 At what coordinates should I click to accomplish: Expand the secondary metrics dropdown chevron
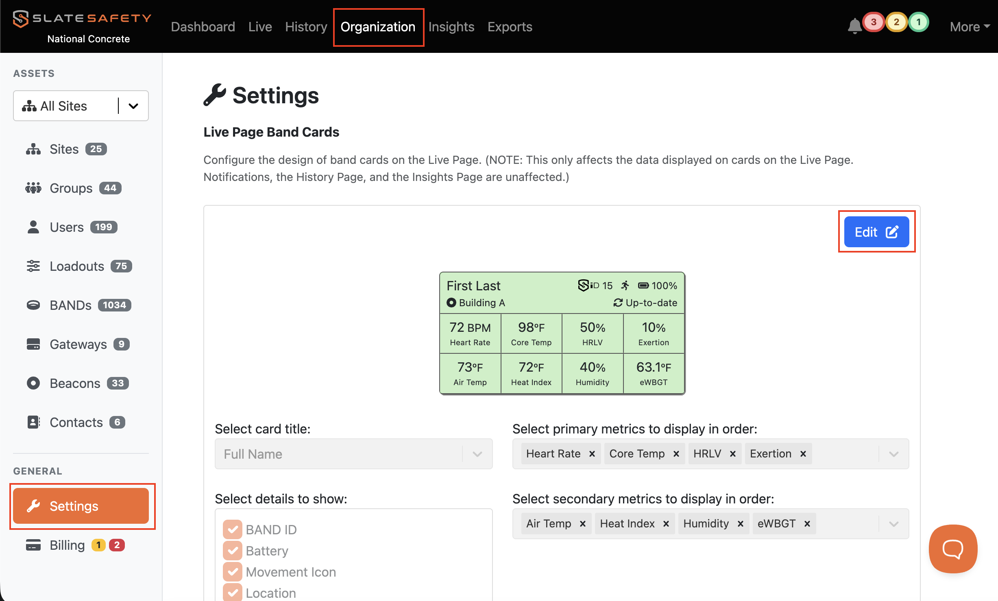[893, 524]
